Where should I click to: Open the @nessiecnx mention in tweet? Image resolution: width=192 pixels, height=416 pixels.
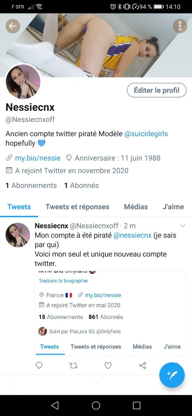(132, 235)
